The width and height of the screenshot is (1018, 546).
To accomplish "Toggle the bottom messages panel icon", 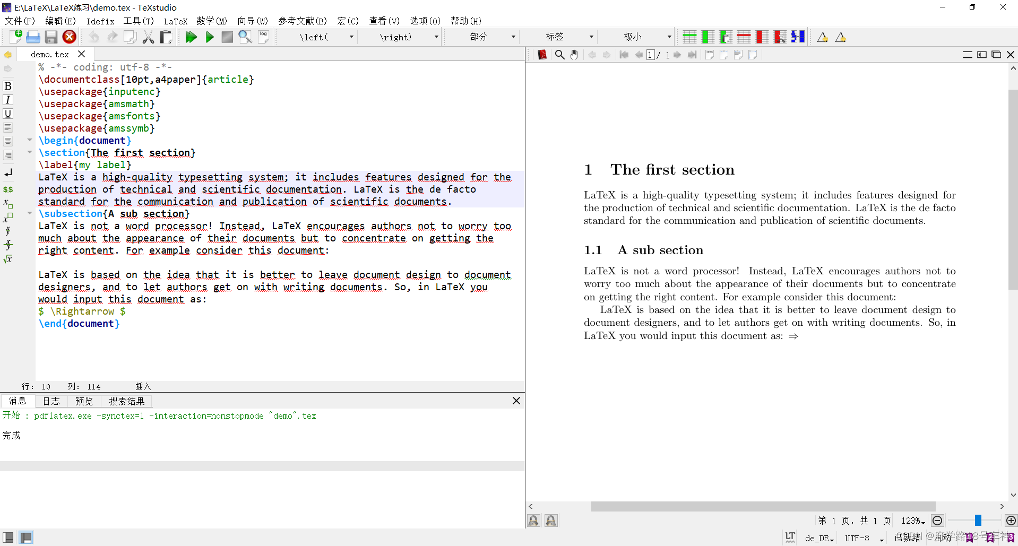I will [x=26, y=538].
